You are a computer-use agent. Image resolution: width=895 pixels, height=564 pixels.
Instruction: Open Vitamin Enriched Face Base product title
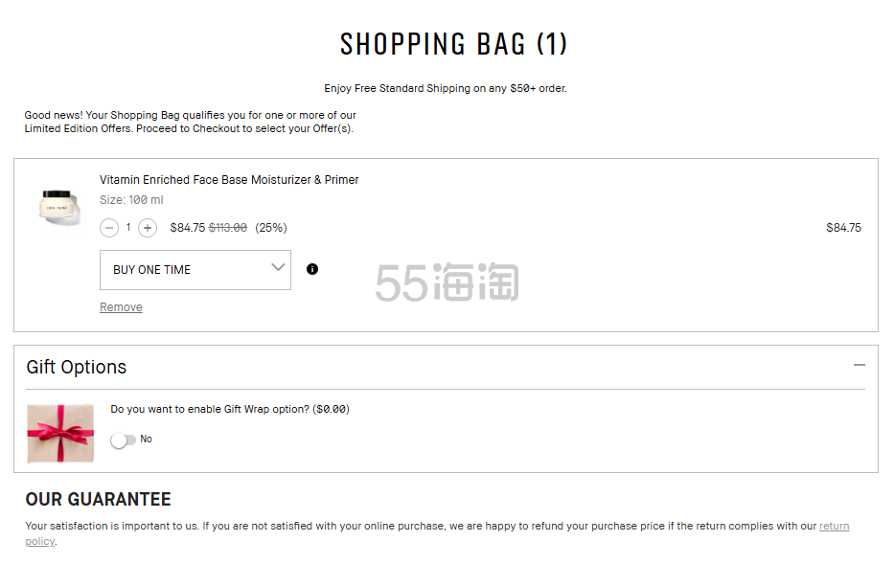pos(229,180)
